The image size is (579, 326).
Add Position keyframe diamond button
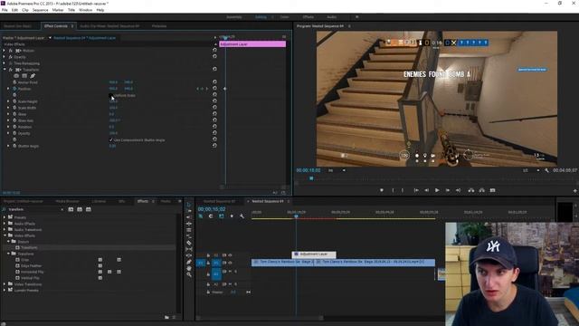click(x=202, y=89)
